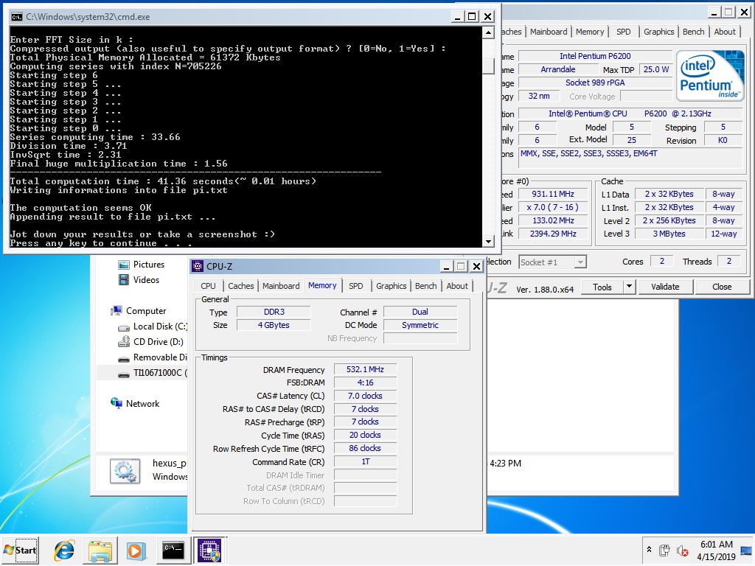Viewport: 755px width, 566px height.
Task: Open the Socket #1 selection dropdown
Action: 552,262
